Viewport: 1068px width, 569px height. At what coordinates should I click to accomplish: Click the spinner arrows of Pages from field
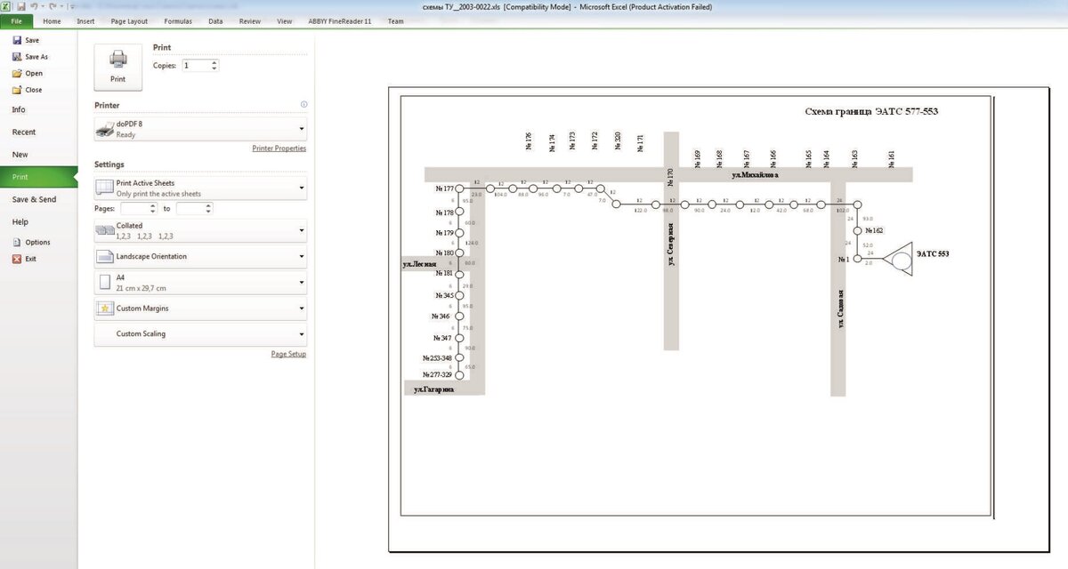pyautogui.click(x=155, y=208)
